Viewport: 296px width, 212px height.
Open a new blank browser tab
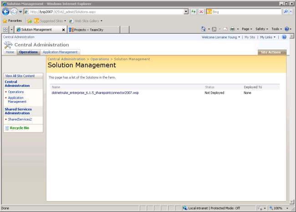125,30
